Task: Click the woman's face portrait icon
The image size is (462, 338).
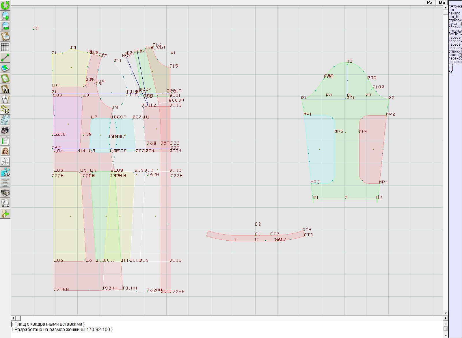Action: point(5,151)
